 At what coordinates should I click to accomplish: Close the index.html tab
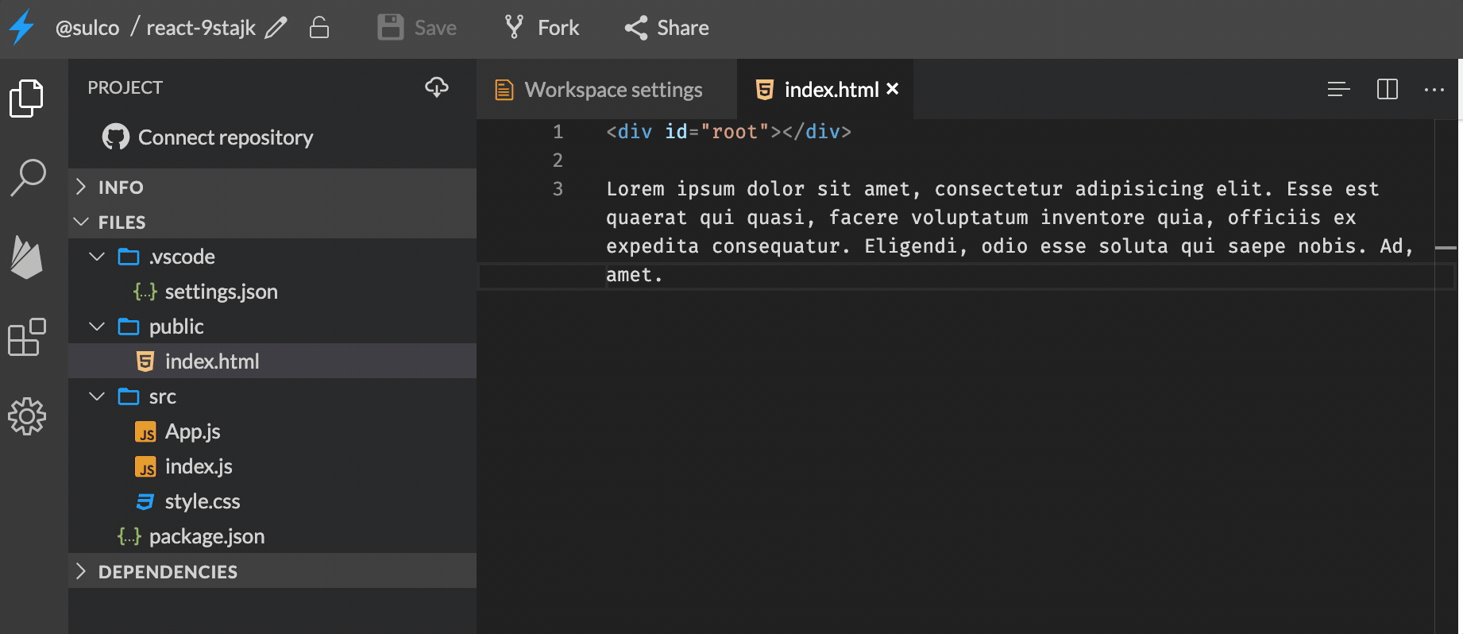pos(893,89)
